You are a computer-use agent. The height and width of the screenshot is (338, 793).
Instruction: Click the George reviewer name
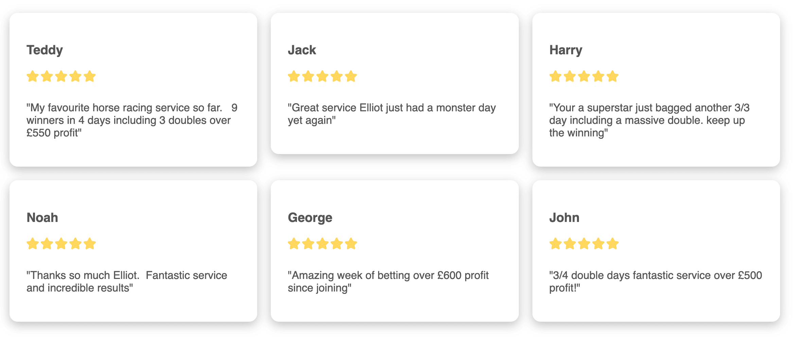[x=310, y=218]
